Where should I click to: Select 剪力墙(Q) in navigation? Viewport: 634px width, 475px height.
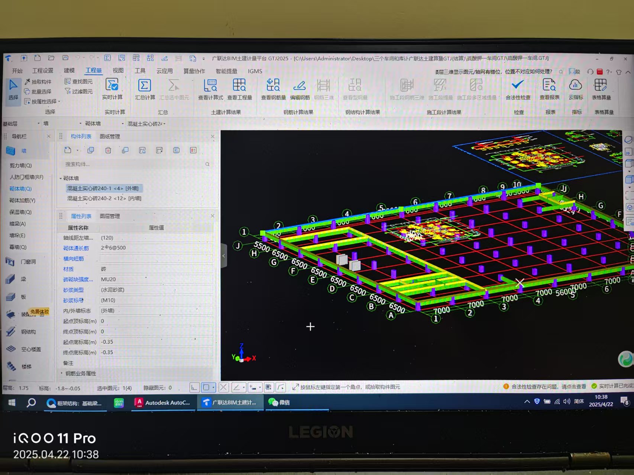click(20, 165)
